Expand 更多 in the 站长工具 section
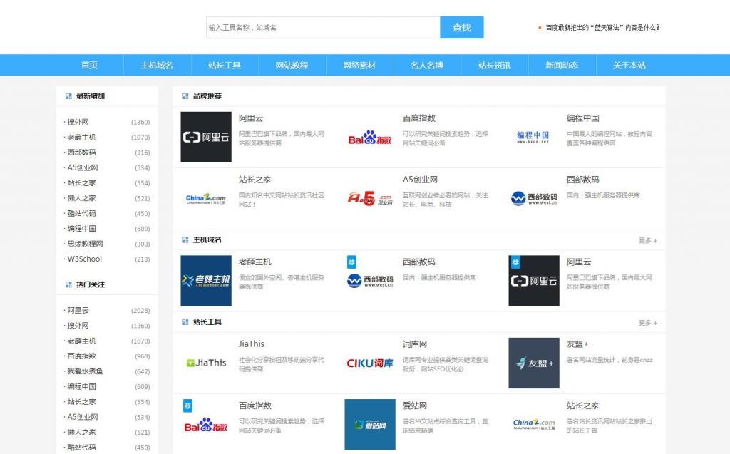 click(x=647, y=322)
